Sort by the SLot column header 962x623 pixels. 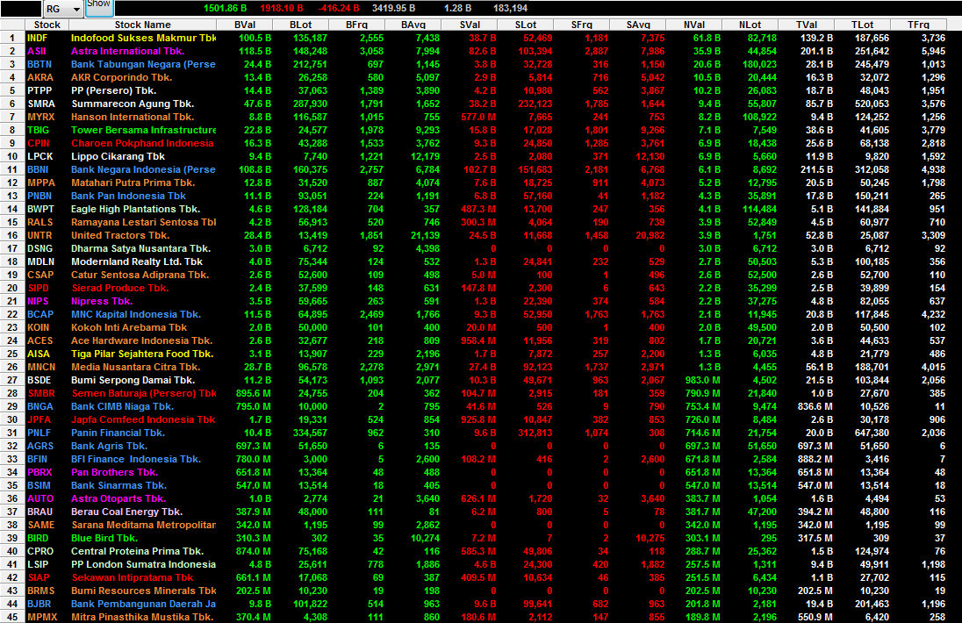(526, 25)
